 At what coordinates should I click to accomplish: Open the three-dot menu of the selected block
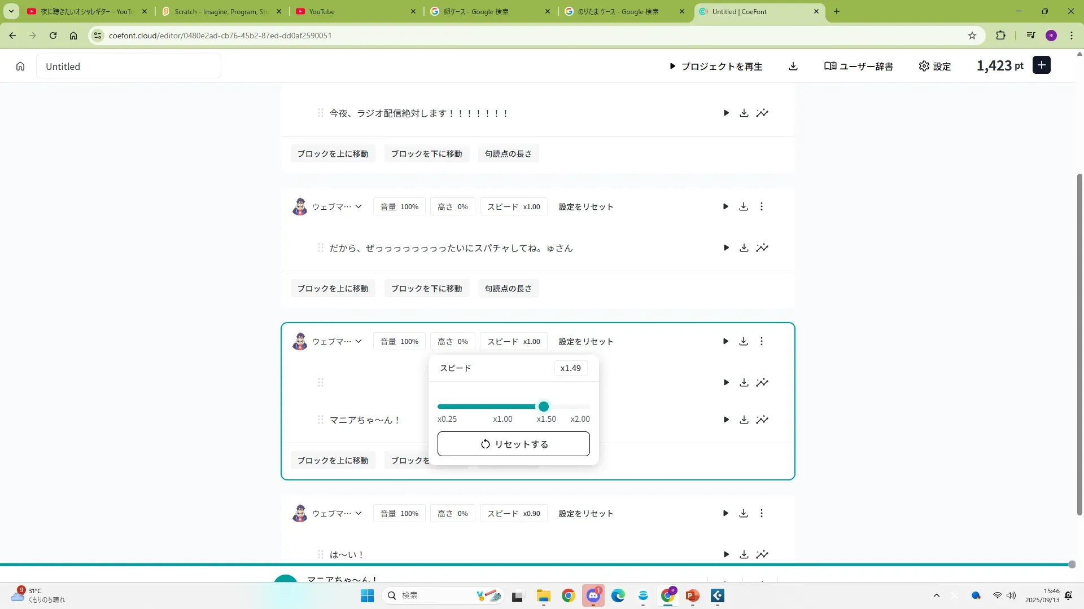coord(761,341)
